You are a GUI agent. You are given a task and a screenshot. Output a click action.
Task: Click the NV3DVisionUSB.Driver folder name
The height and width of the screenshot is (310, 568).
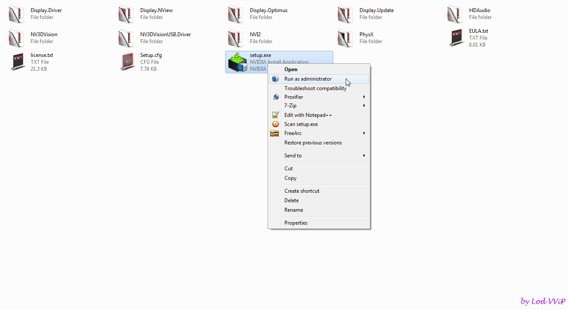click(x=165, y=34)
